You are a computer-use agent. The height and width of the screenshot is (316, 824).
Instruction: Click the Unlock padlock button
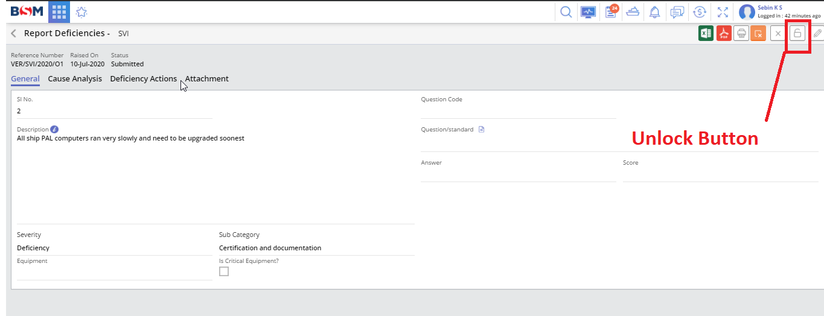click(797, 34)
